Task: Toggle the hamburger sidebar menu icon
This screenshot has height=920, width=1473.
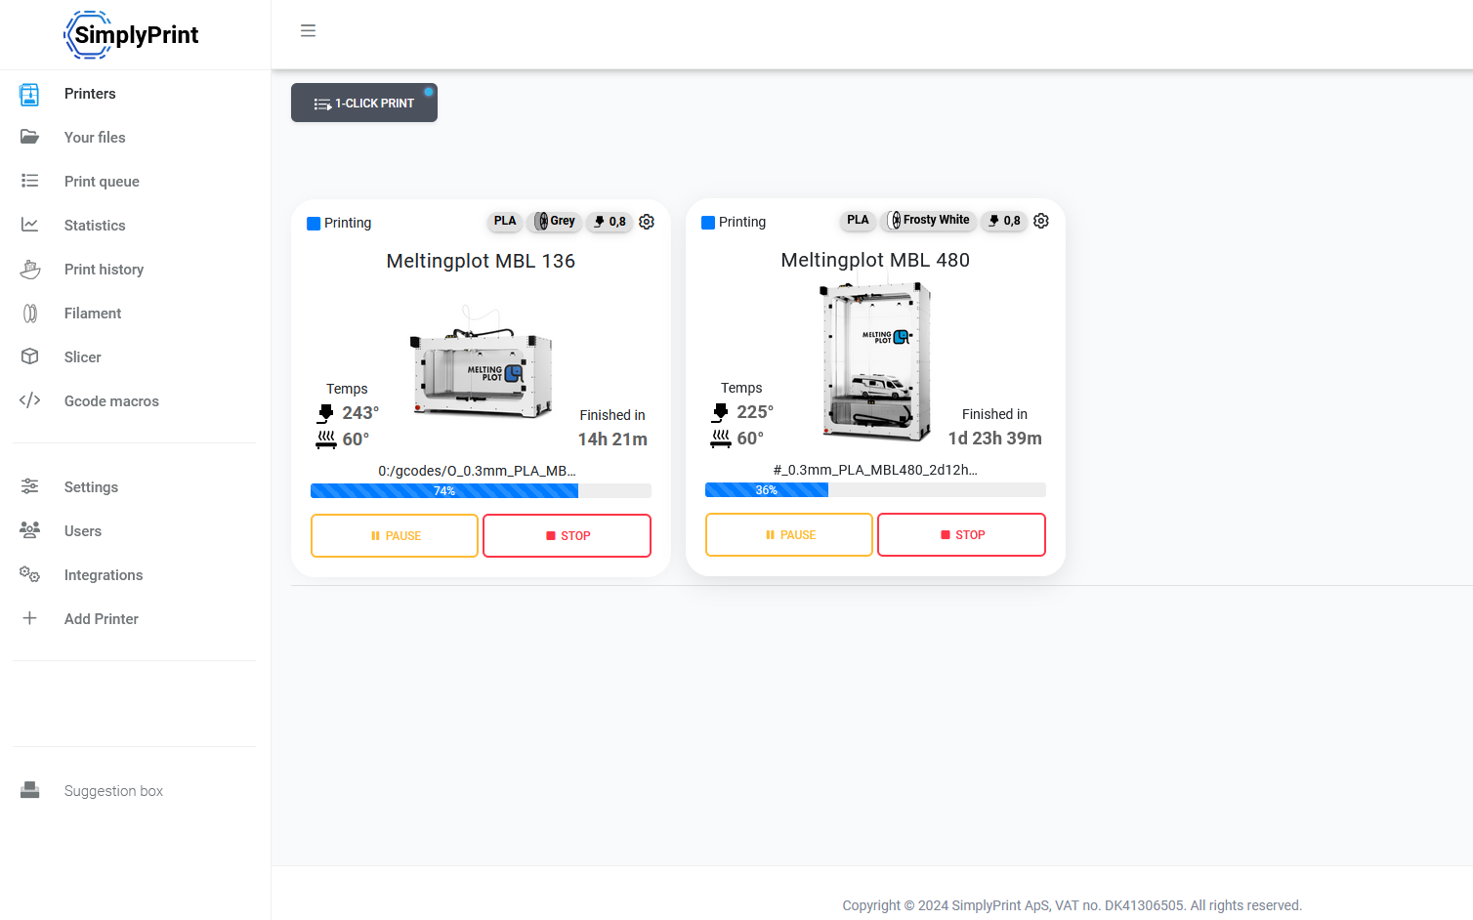Action: click(x=308, y=30)
